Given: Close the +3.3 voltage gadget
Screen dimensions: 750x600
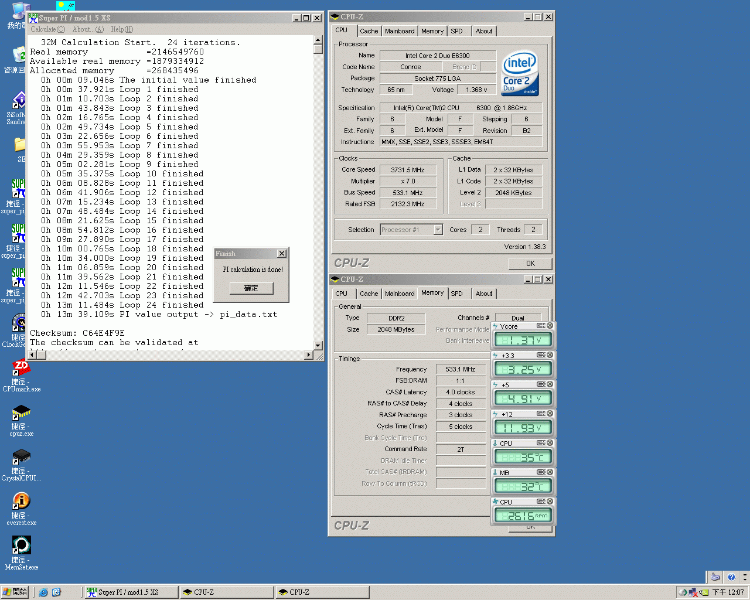Looking at the screenshot, I should point(550,355).
